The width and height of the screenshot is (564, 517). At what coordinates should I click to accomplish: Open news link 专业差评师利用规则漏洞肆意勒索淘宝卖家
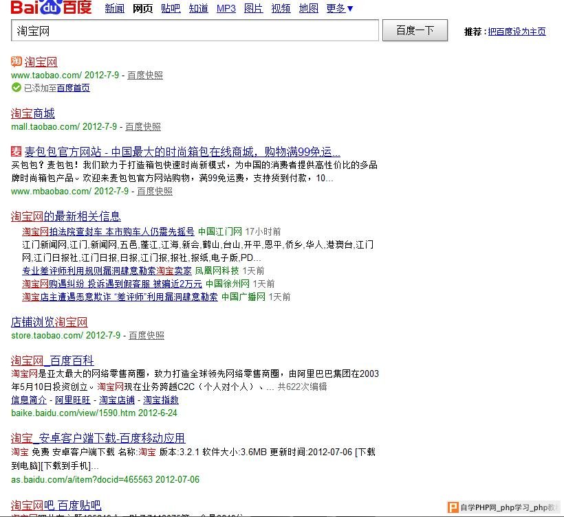click(x=107, y=271)
